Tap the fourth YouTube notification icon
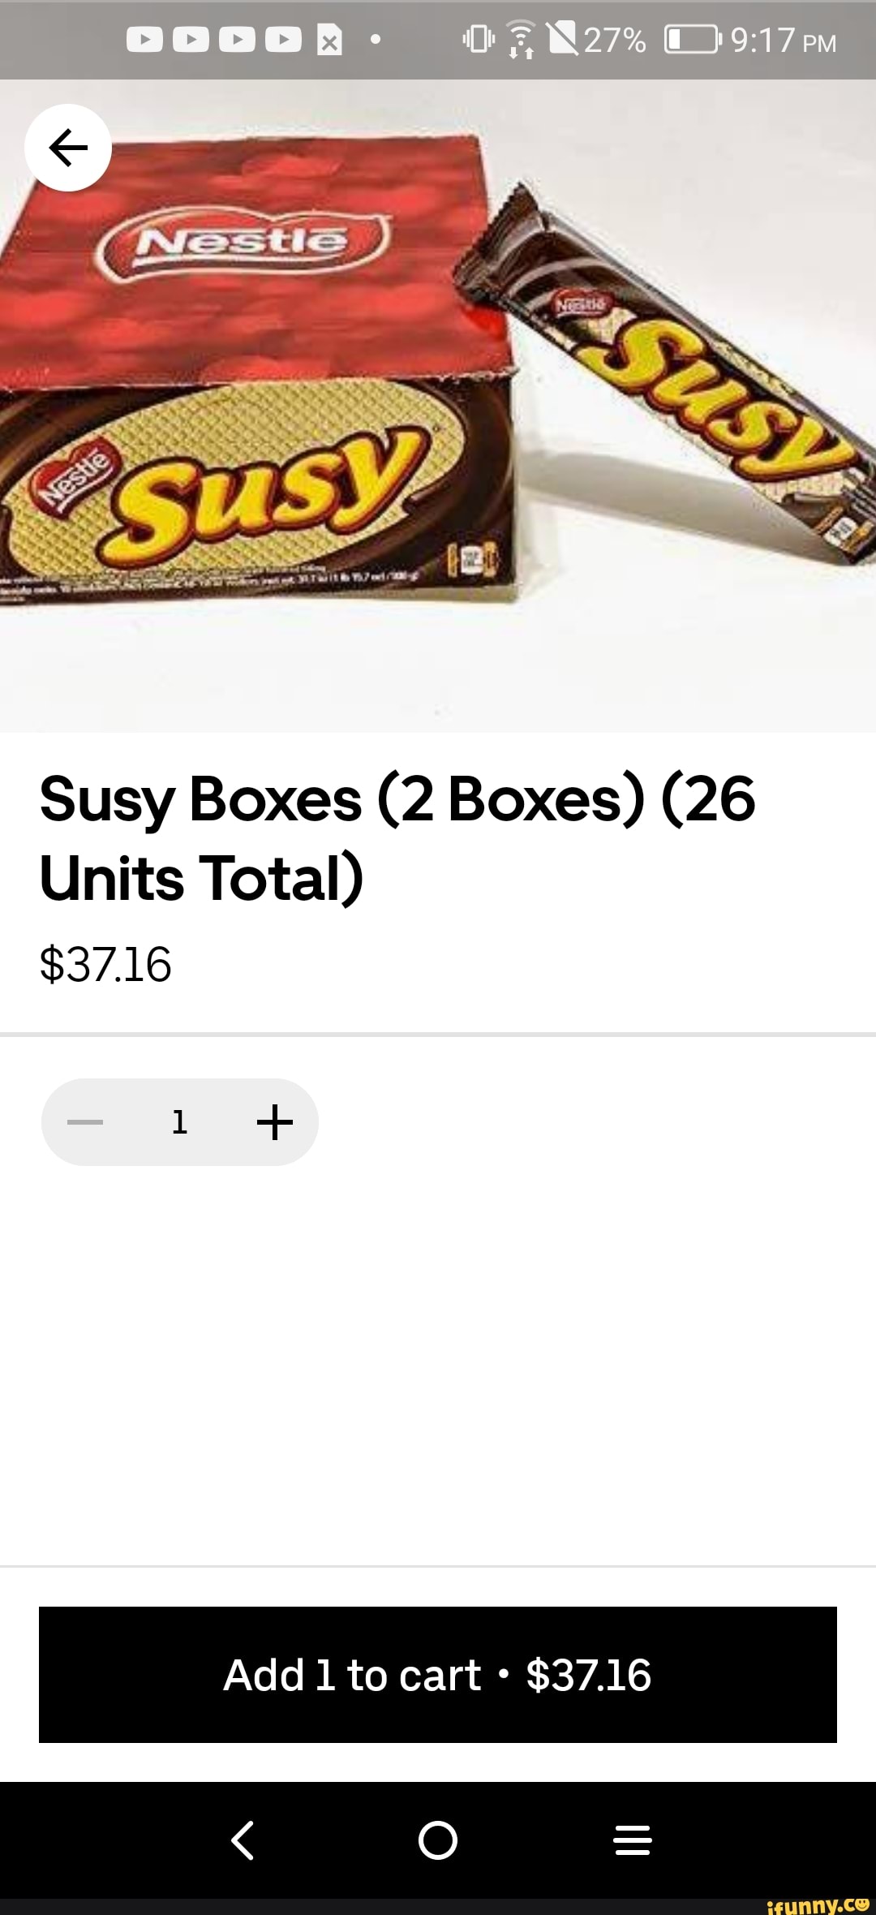876x1915 pixels. [283, 40]
